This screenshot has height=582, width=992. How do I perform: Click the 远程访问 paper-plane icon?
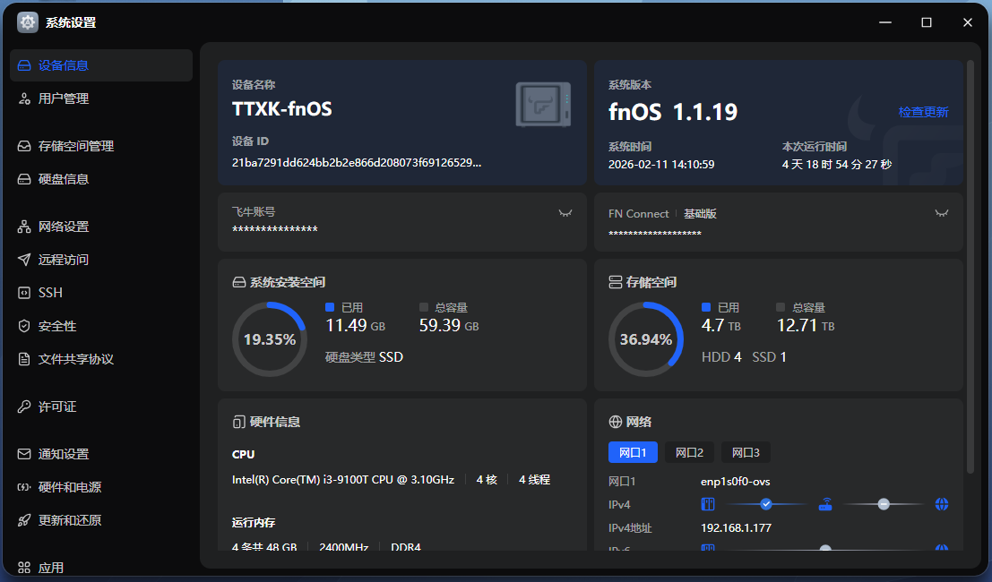[24, 259]
